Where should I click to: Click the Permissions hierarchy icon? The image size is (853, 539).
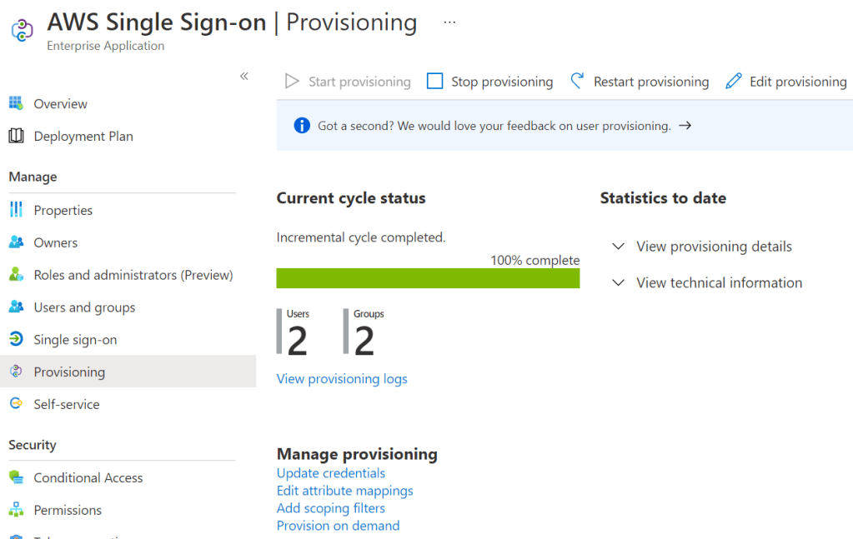point(15,510)
